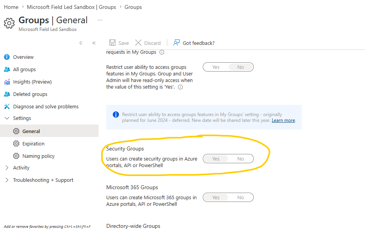Click the Microsoft 365 Groups heading
This screenshot has height=229, width=365.
click(132, 187)
